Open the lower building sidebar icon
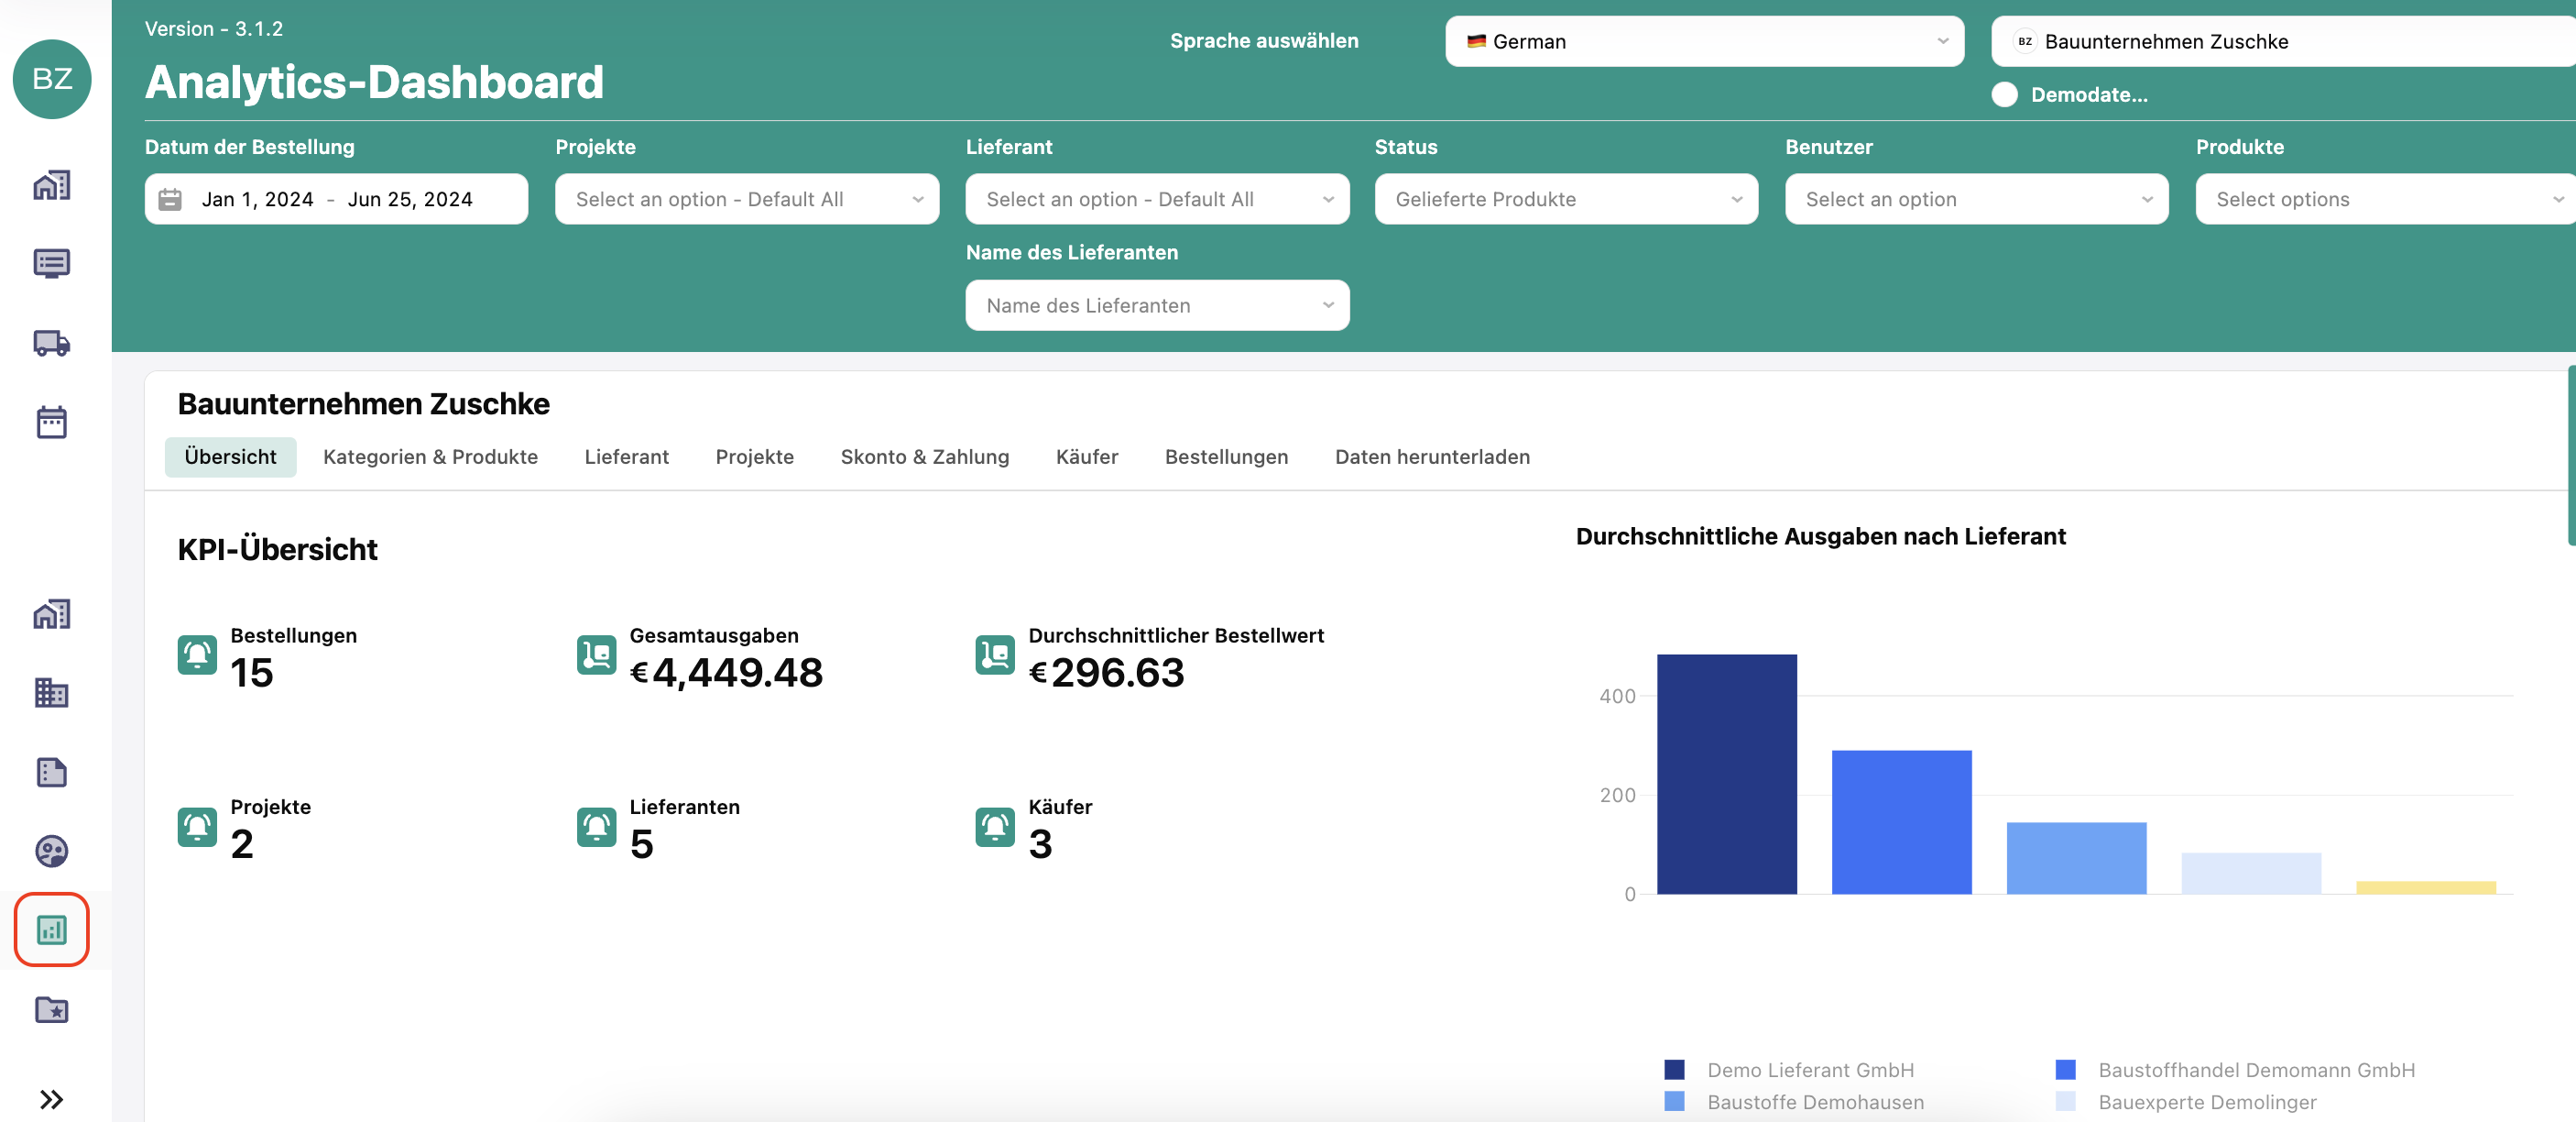 click(52, 613)
